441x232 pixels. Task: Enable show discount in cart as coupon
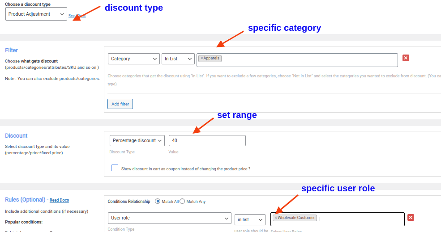coord(115,168)
